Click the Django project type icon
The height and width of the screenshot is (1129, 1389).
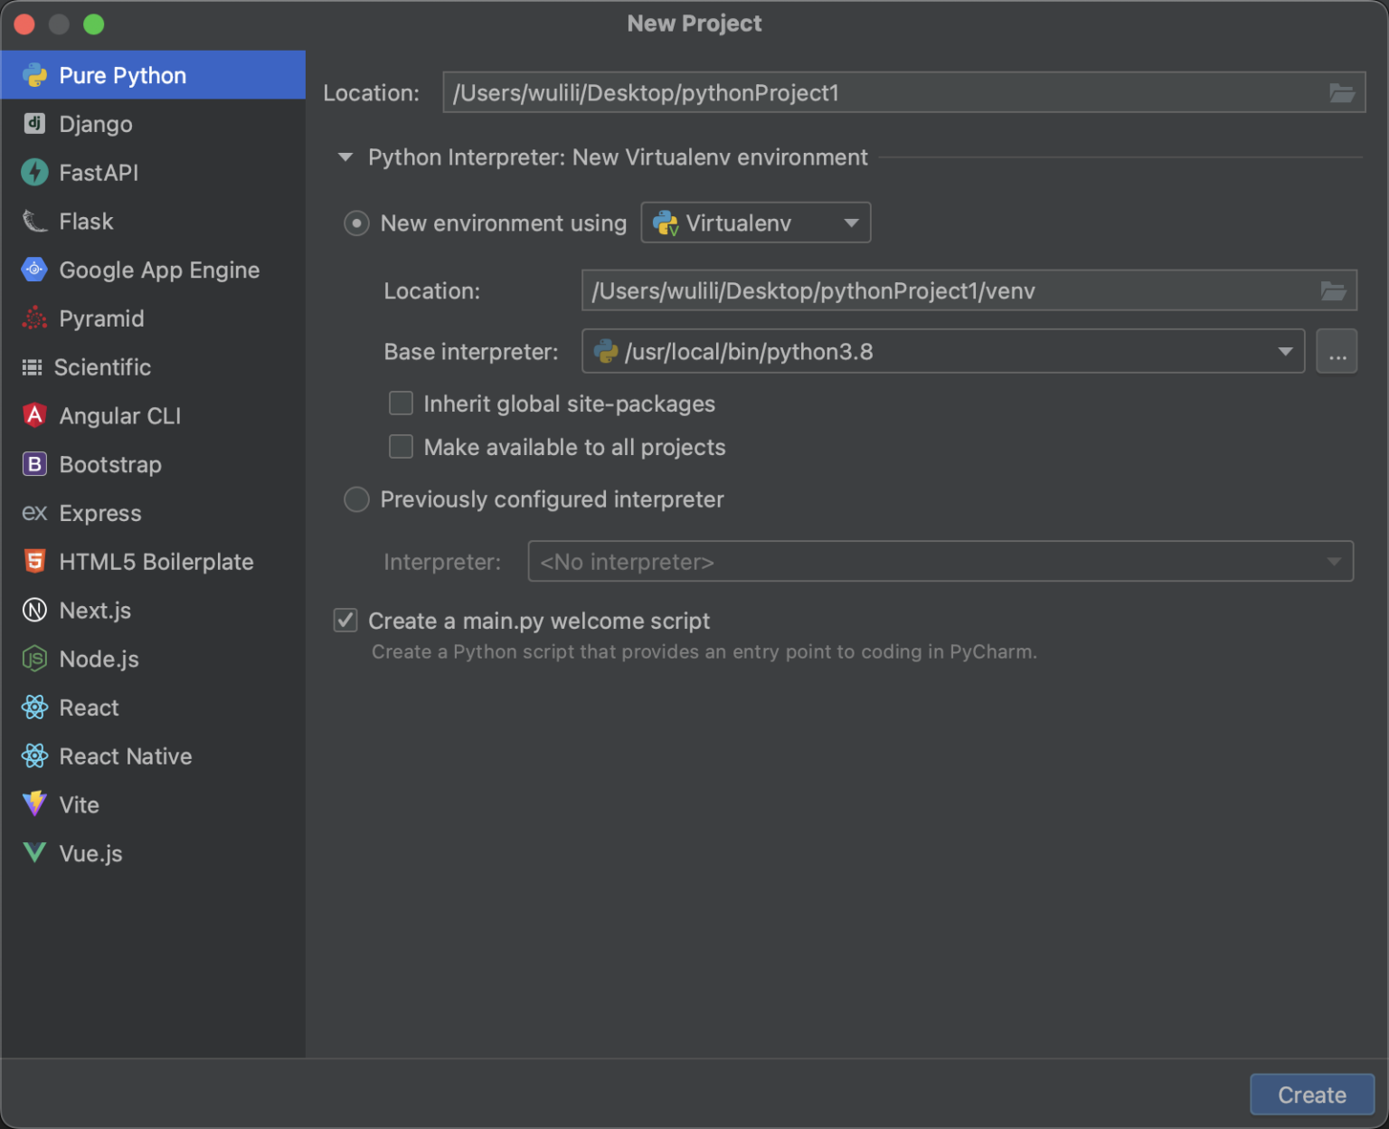coord(34,124)
